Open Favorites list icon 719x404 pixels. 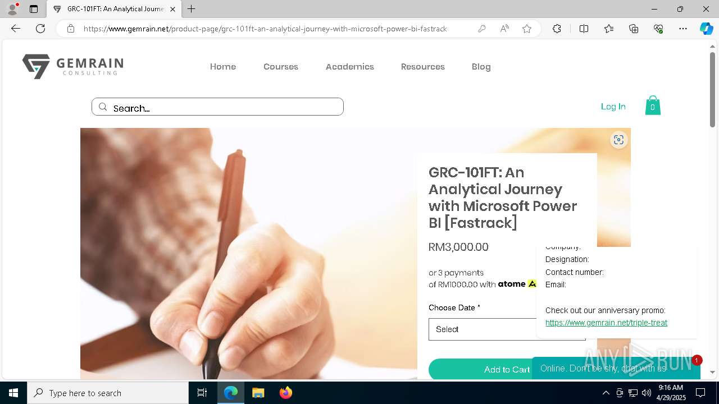tap(609, 29)
